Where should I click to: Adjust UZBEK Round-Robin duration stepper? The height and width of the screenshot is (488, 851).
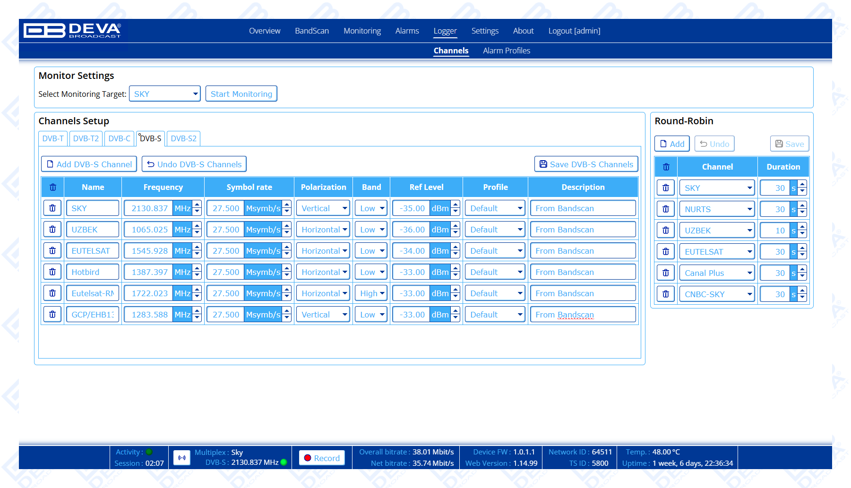click(x=802, y=231)
